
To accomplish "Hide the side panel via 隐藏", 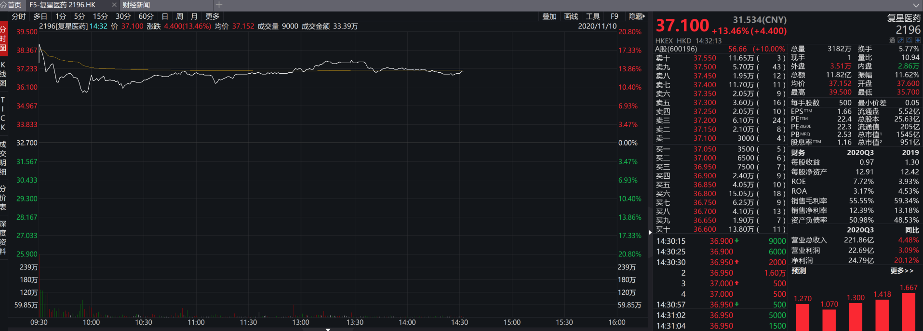I will tap(637, 16).
